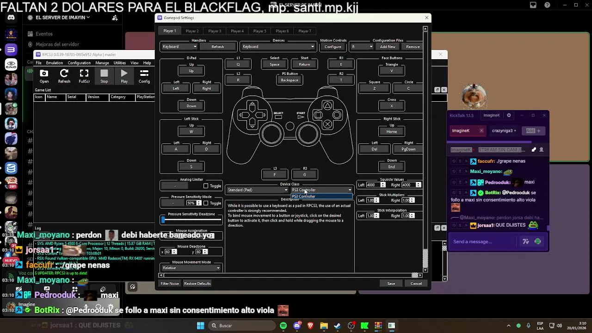Adjust Pressure Sensitivity 50% spinner
This screenshot has width=592, height=333.
tap(199, 203)
